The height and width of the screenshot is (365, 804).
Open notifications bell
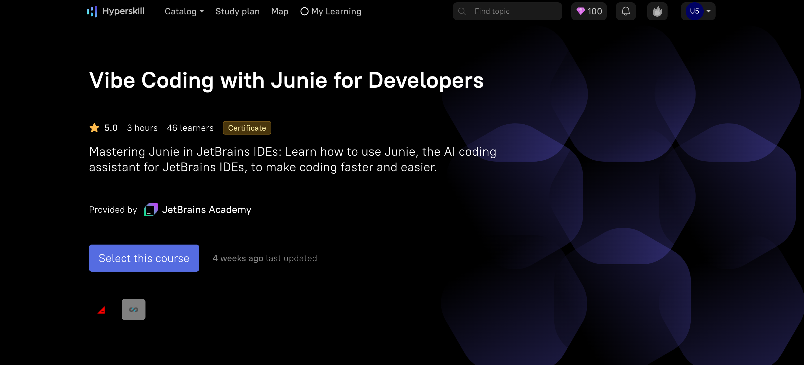625,12
